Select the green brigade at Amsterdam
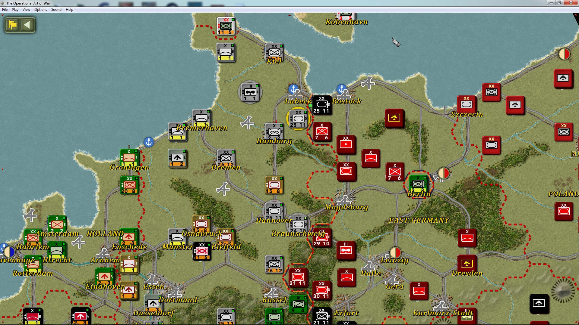 [x=57, y=224]
